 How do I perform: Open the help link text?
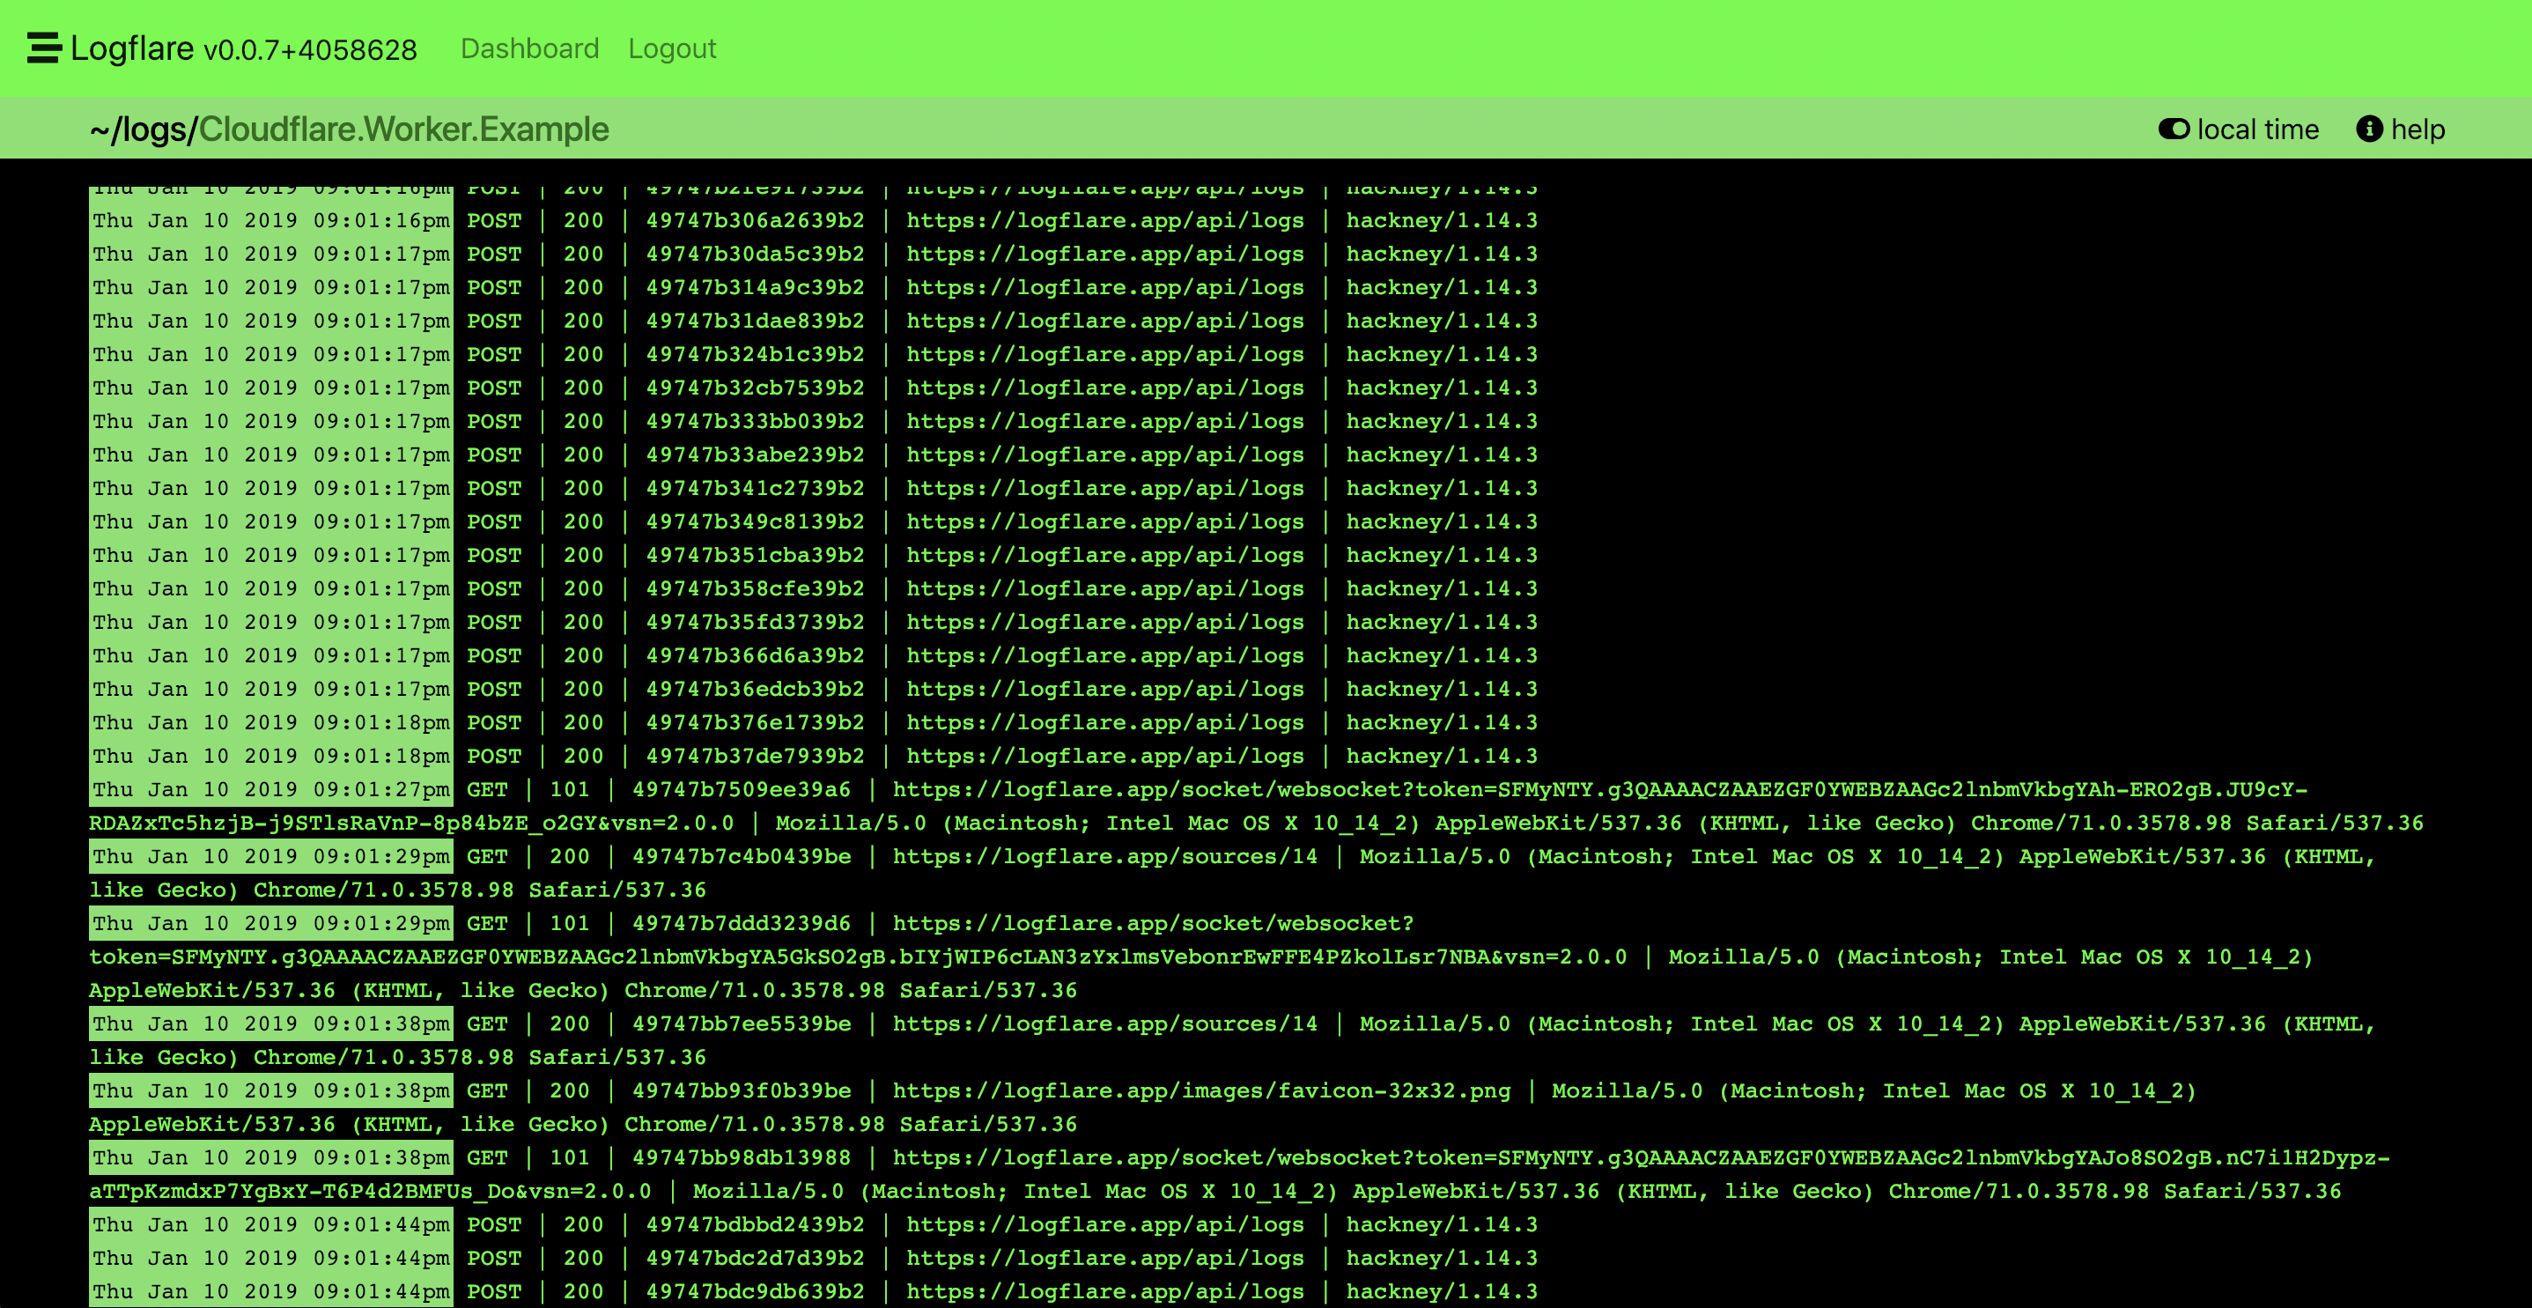coord(2417,129)
